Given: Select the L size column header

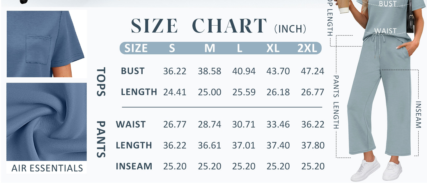Looking at the screenshot, I should tap(240, 48).
